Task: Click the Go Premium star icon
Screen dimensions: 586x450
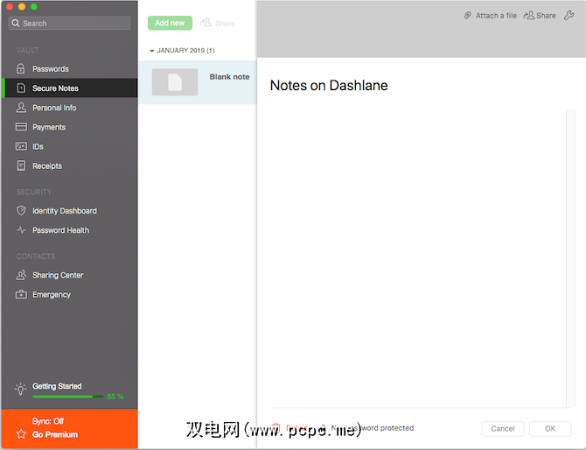Action: [x=21, y=434]
